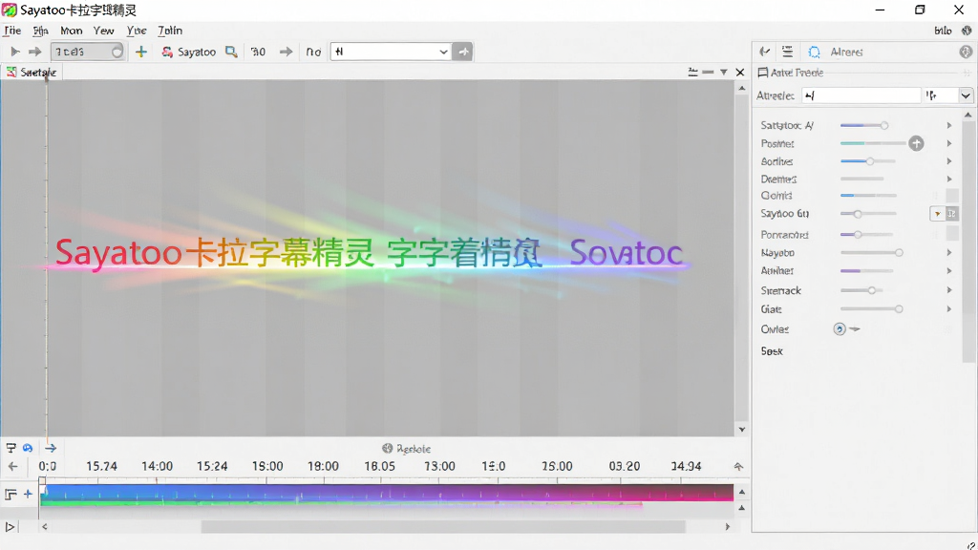The image size is (978, 550).
Task: Click the play arrow in the top toolbar
Action: tap(15, 52)
